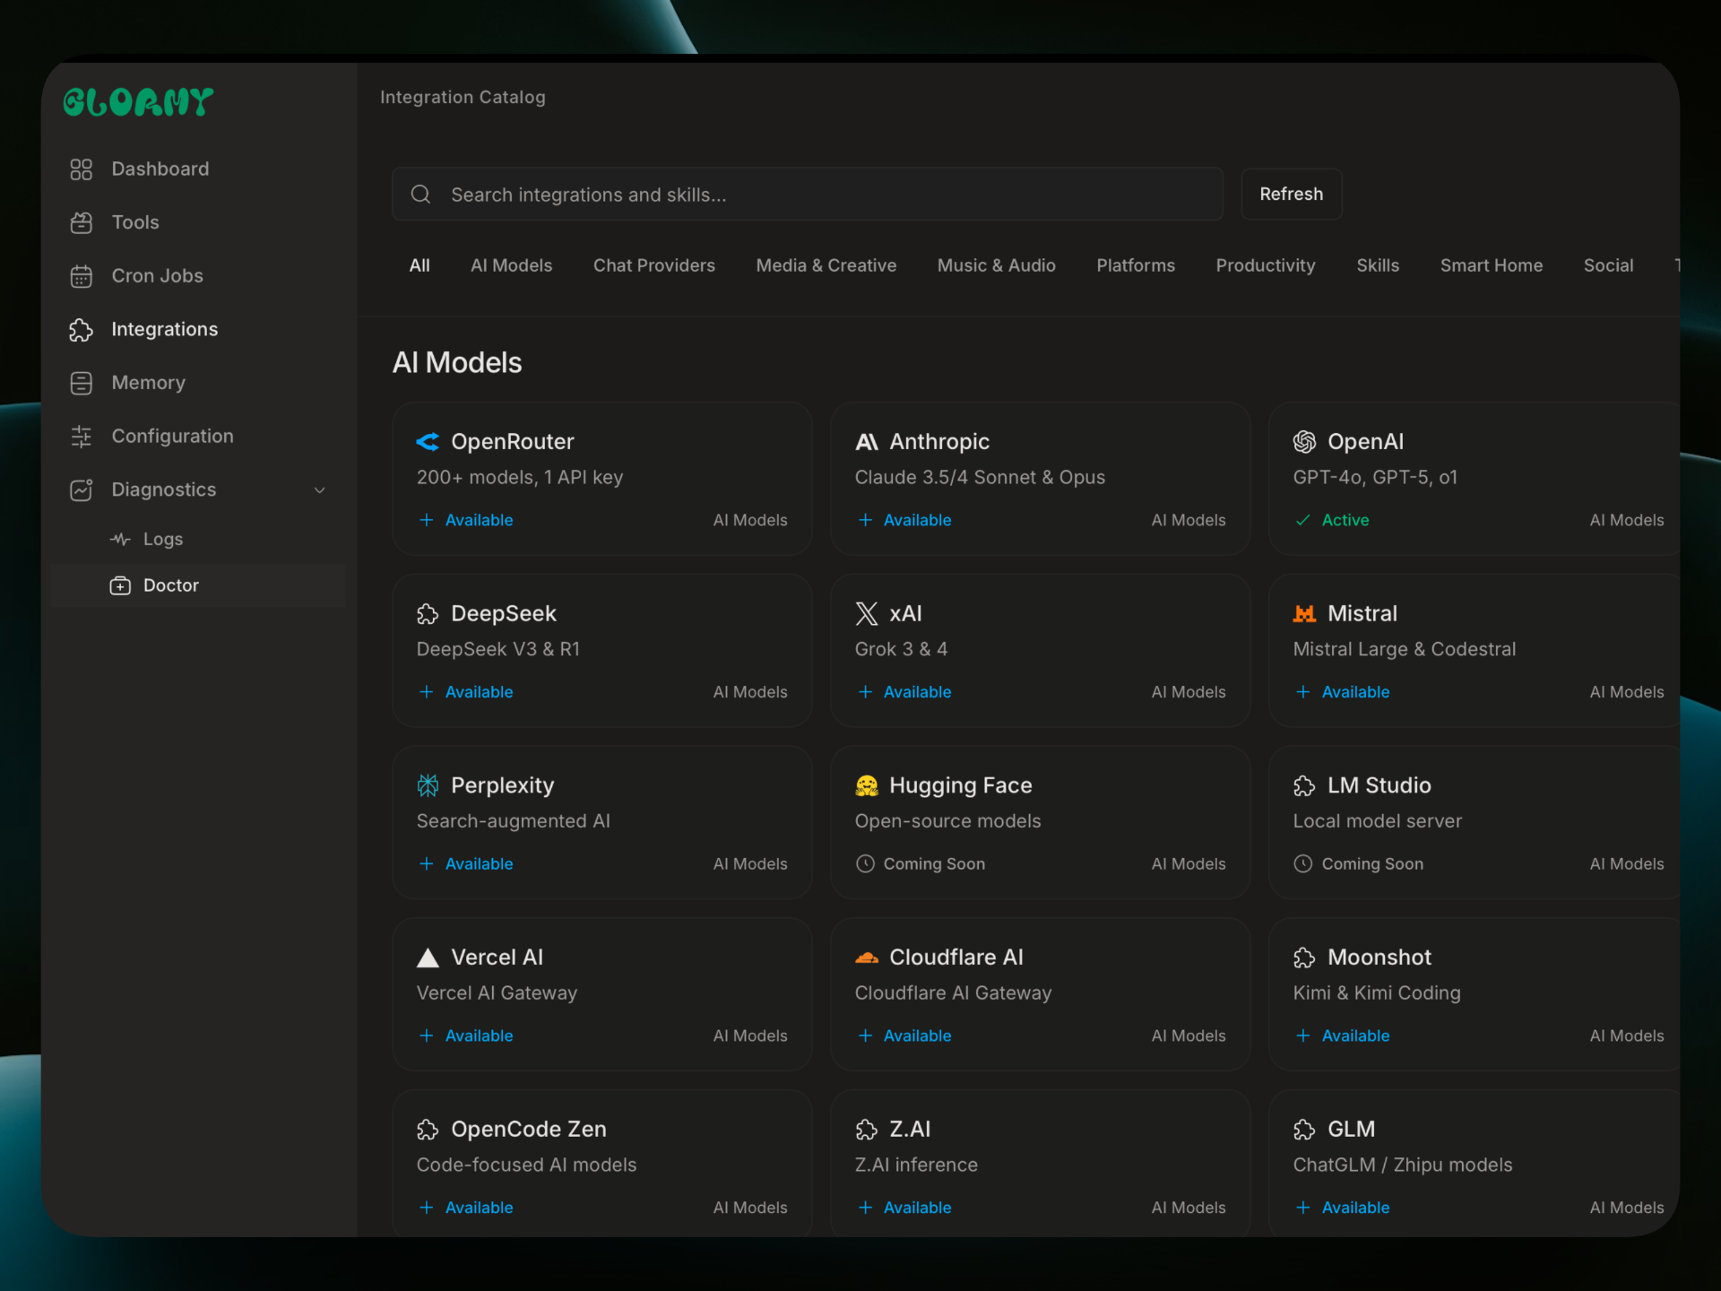Switch to the Chat Providers tab
This screenshot has width=1721, height=1291.
653,265
